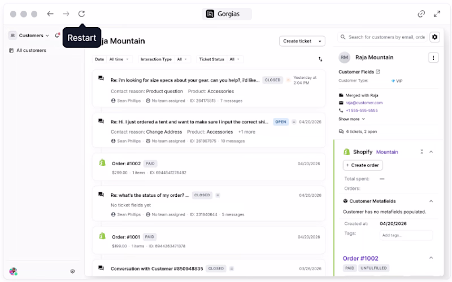Click the settings gear icon beside search

point(434,37)
